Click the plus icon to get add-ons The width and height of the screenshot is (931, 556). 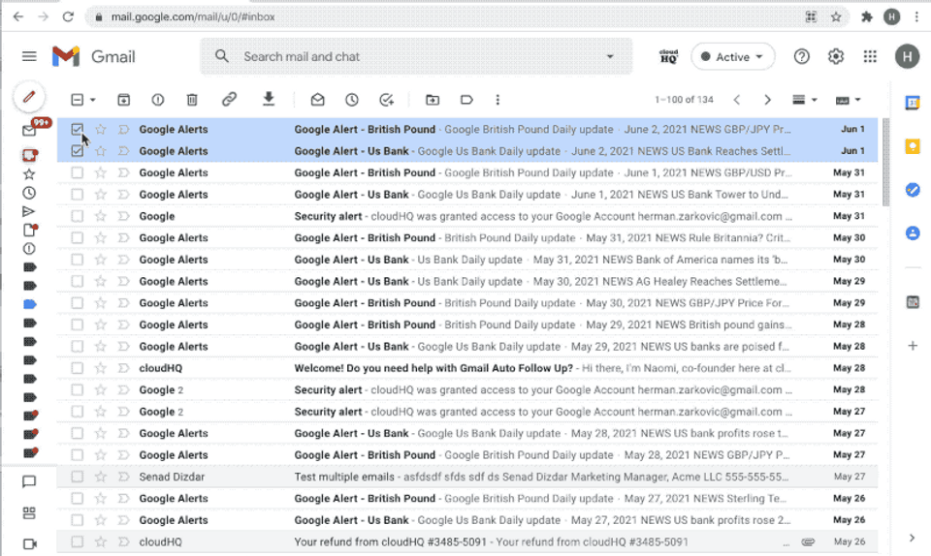tap(913, 346)
